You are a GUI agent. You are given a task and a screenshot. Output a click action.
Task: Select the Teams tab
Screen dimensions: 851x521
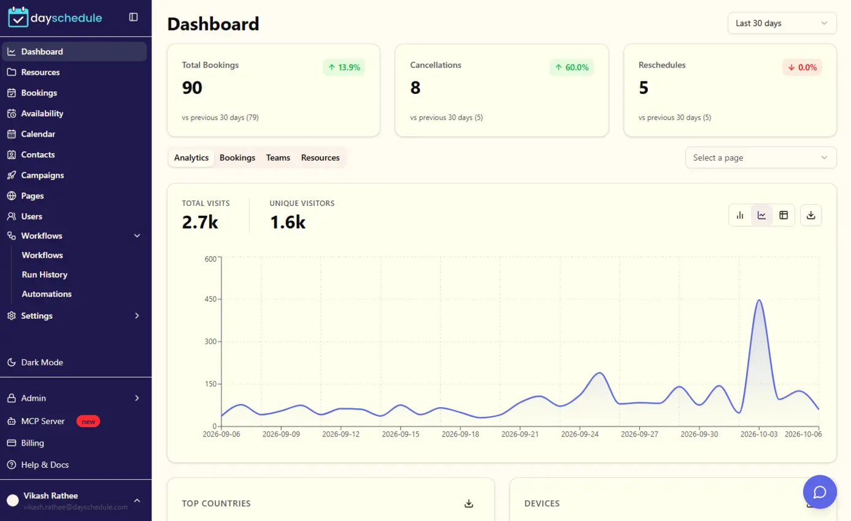pos(278,158)
